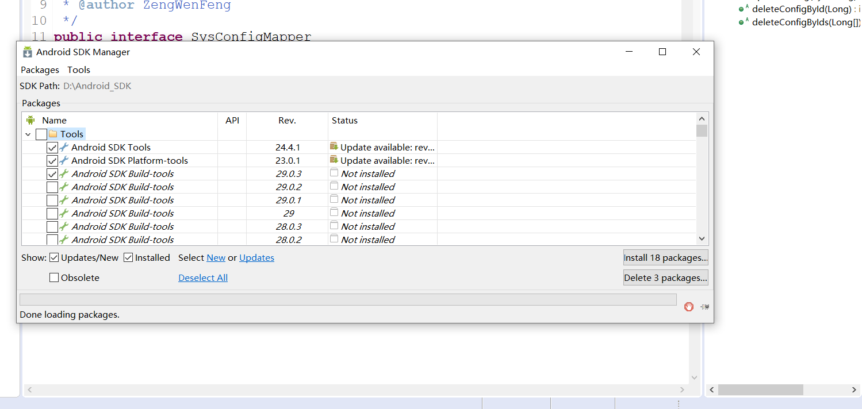The image size is (862, 409).
Task: Click the package list scrollbar thumb
Action: pyautogui.click(x=702, y=131)
